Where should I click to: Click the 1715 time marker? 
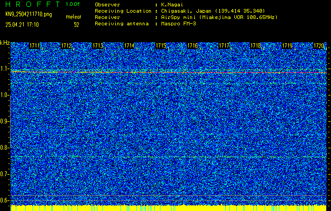coord(161,45)
